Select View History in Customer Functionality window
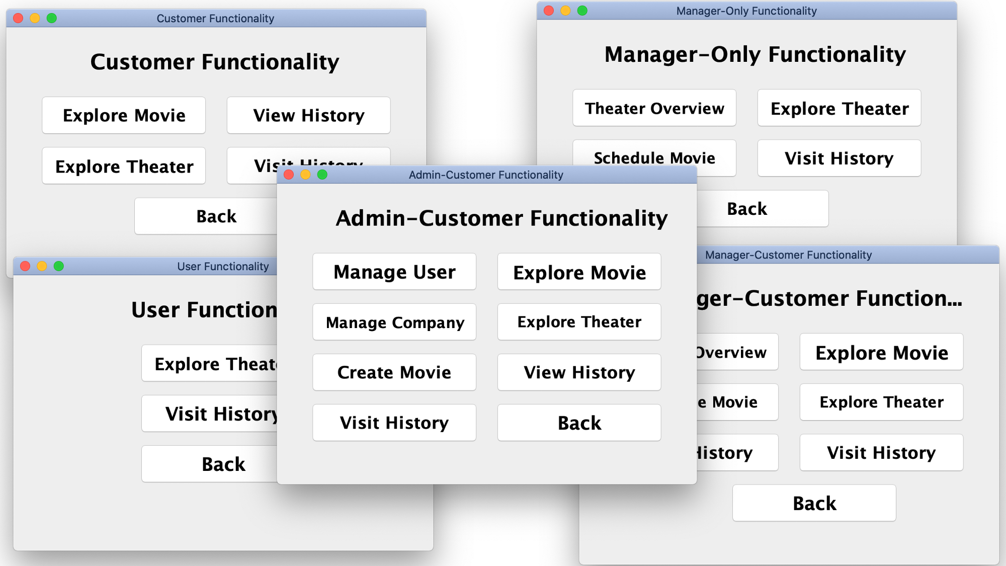Viewport: 1006px width, 566px height. (308, 115)
